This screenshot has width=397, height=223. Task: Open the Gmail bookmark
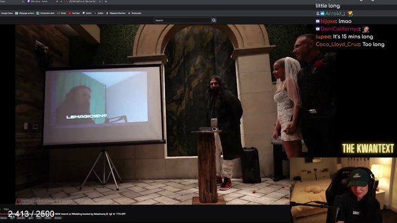61,13
